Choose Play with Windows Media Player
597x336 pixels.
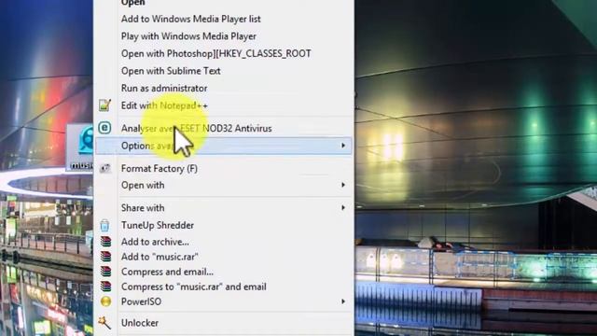coord(188,36)
